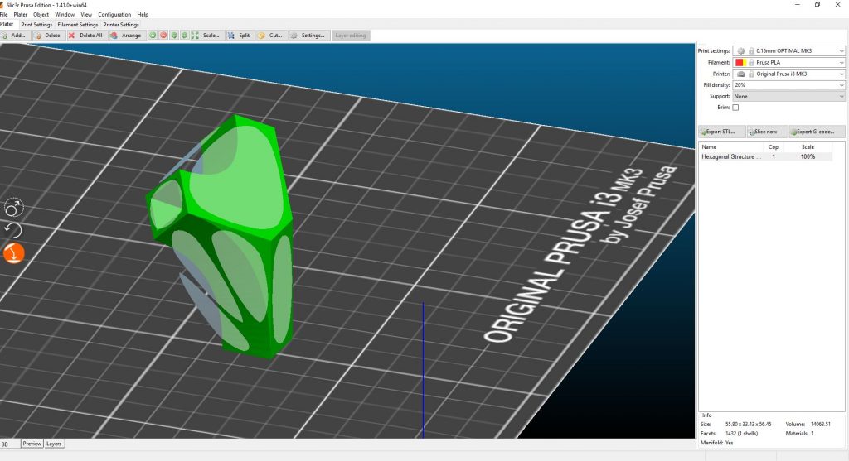Viewport: 849px width, 461px height.
Task: Open the Object menu
Action: [41, 15]
